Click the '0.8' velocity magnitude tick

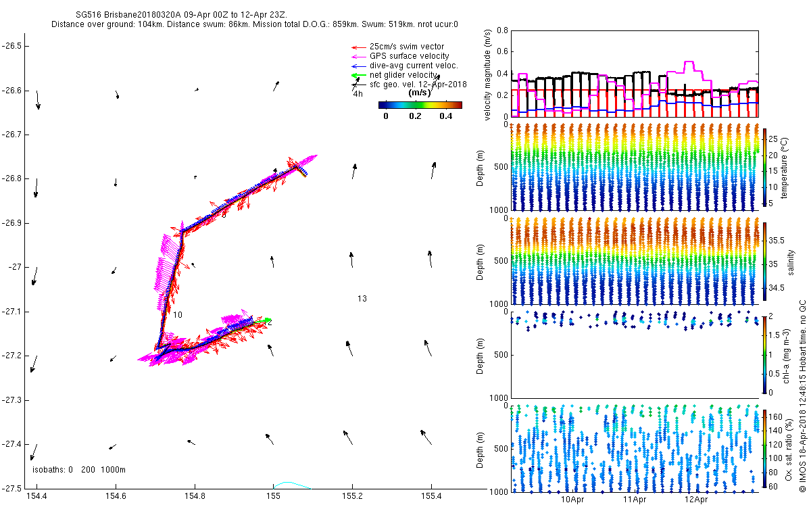coord(501,30)
